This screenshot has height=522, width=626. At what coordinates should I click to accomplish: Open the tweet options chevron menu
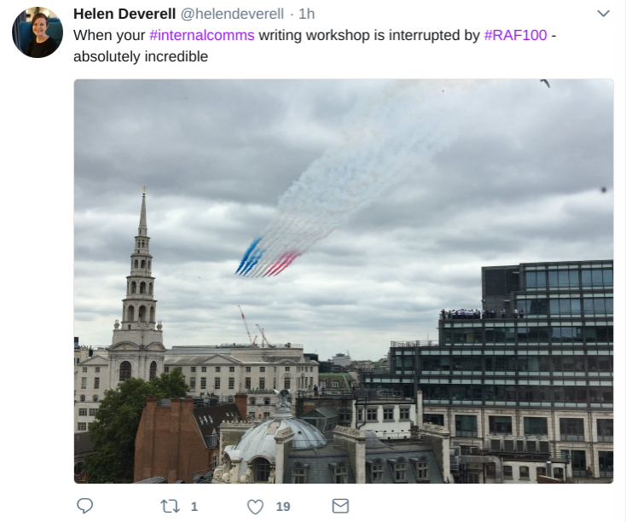pyautogui.click(x=603, y=14)
